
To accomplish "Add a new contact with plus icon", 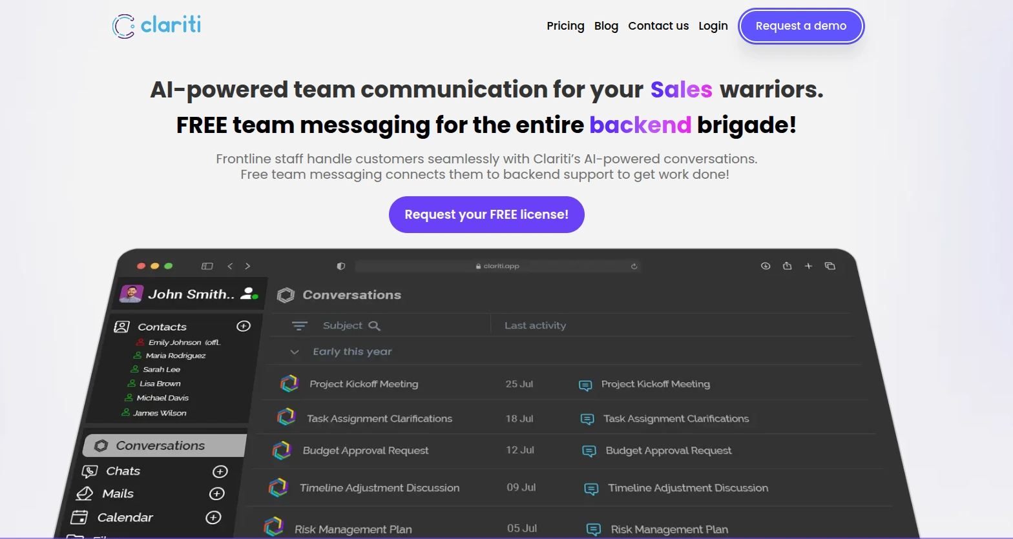I will 244,326.
